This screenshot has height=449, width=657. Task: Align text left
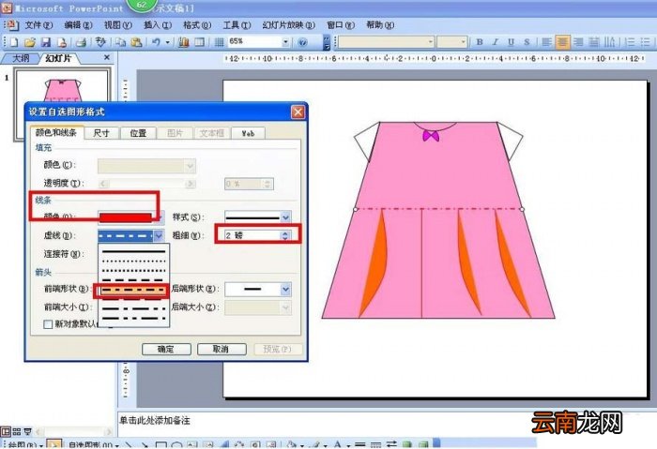click(546, 42)
